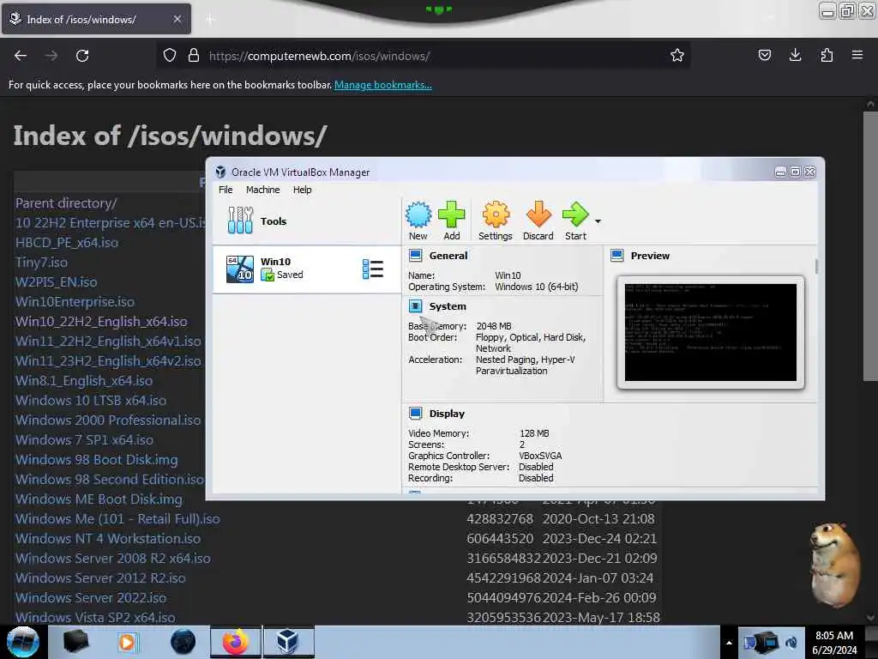Viewport: 878px width, 659px height.
Task: Open the W2PIS_EN.iso link
Action: (x=56, y=281)
